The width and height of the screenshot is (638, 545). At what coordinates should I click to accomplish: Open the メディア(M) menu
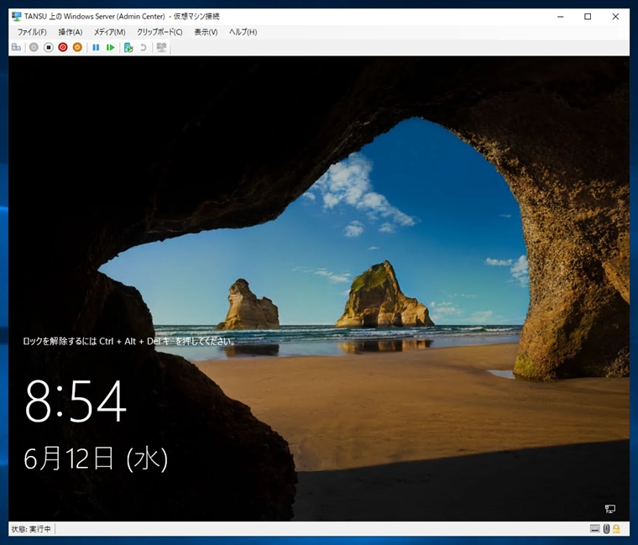tap(110, 32)
